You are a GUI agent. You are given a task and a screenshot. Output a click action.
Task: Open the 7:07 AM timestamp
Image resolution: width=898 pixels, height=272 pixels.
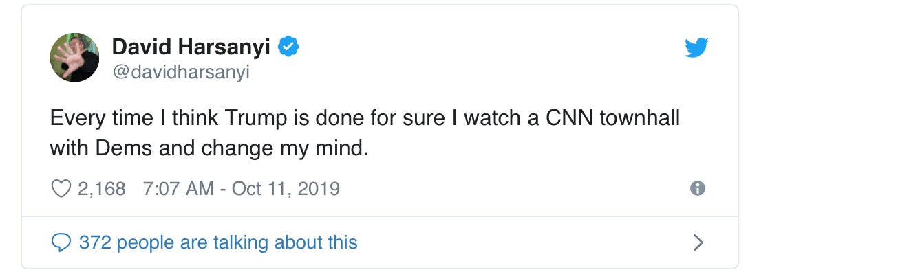pyautogui.click(x=178, y=188)
